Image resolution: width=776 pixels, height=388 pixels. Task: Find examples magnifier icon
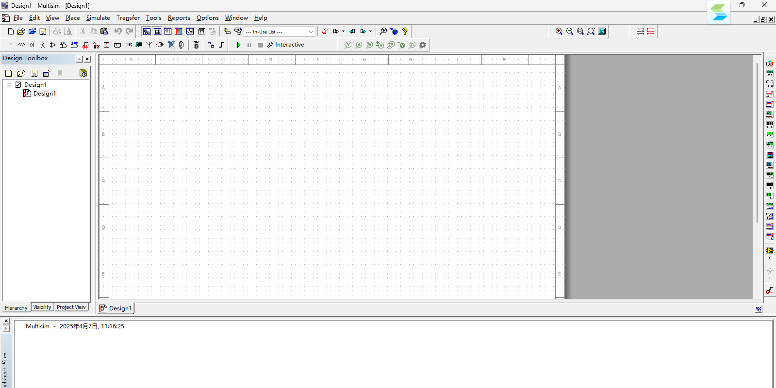click(x=383, y=32)
